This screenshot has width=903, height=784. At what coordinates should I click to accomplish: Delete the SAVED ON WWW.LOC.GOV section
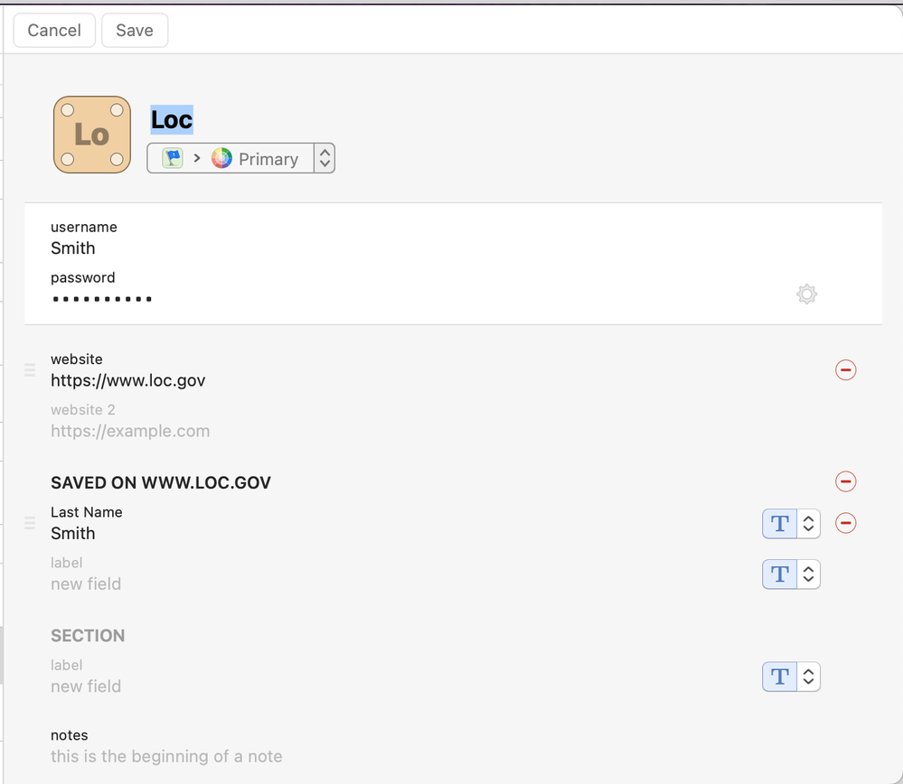pos(845,481)
